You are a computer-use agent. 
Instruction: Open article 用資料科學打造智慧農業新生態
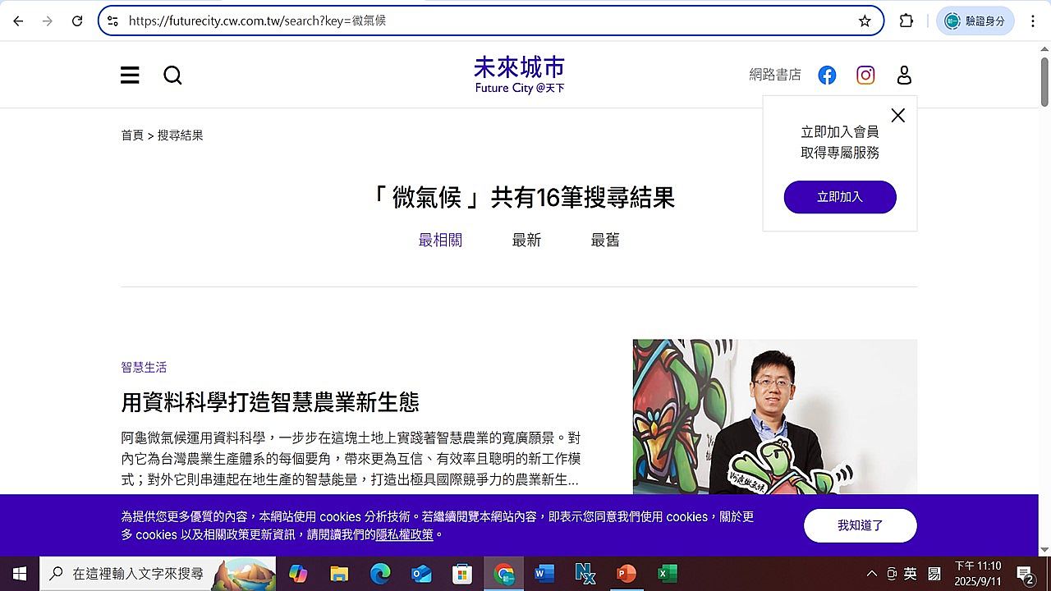tap(270, 402)
